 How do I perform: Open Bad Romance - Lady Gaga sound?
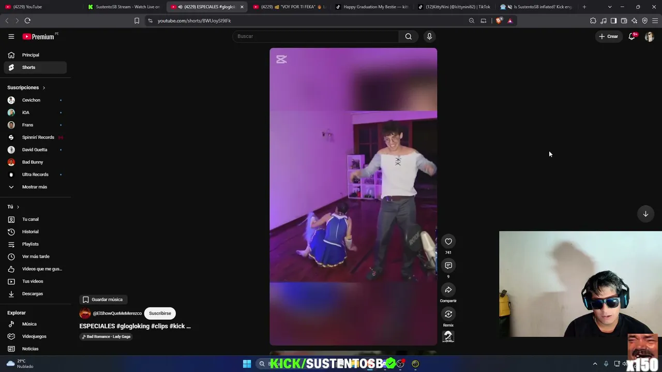pos(107,337)
